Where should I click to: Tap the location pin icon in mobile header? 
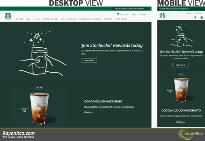tap(195, 17)
